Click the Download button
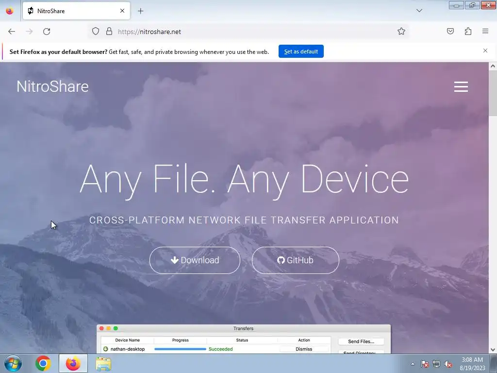This screenshot has width=497, height=373. tap(195, 260)
